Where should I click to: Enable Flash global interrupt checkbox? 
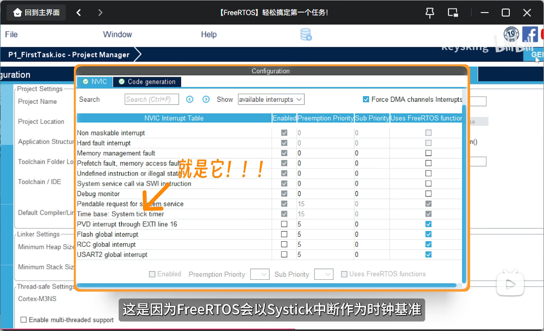tap(284, 234)
